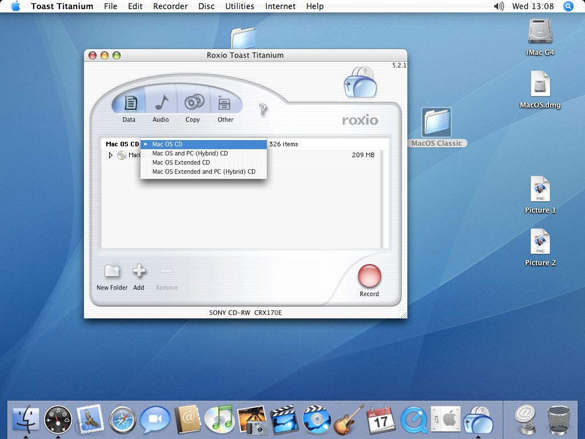Viewport: 585px width, 439px height.
Task: Click the Spotlight search icon
Action: [x=568, y=6]
